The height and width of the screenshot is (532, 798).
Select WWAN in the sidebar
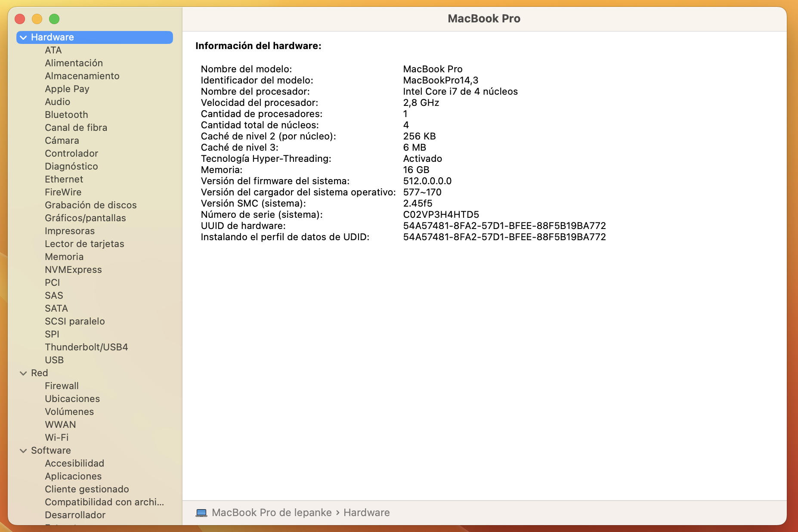61,424
